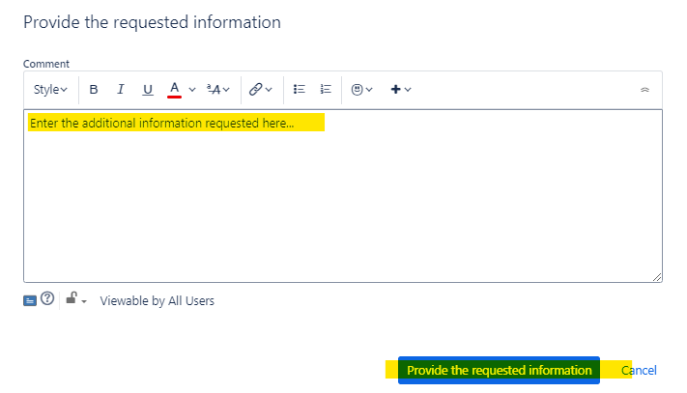The width and height of the screenshot is (687, 393).
Task: Collapse the editor toolbar
Action: pyautogui.click(x=644, y=90)
